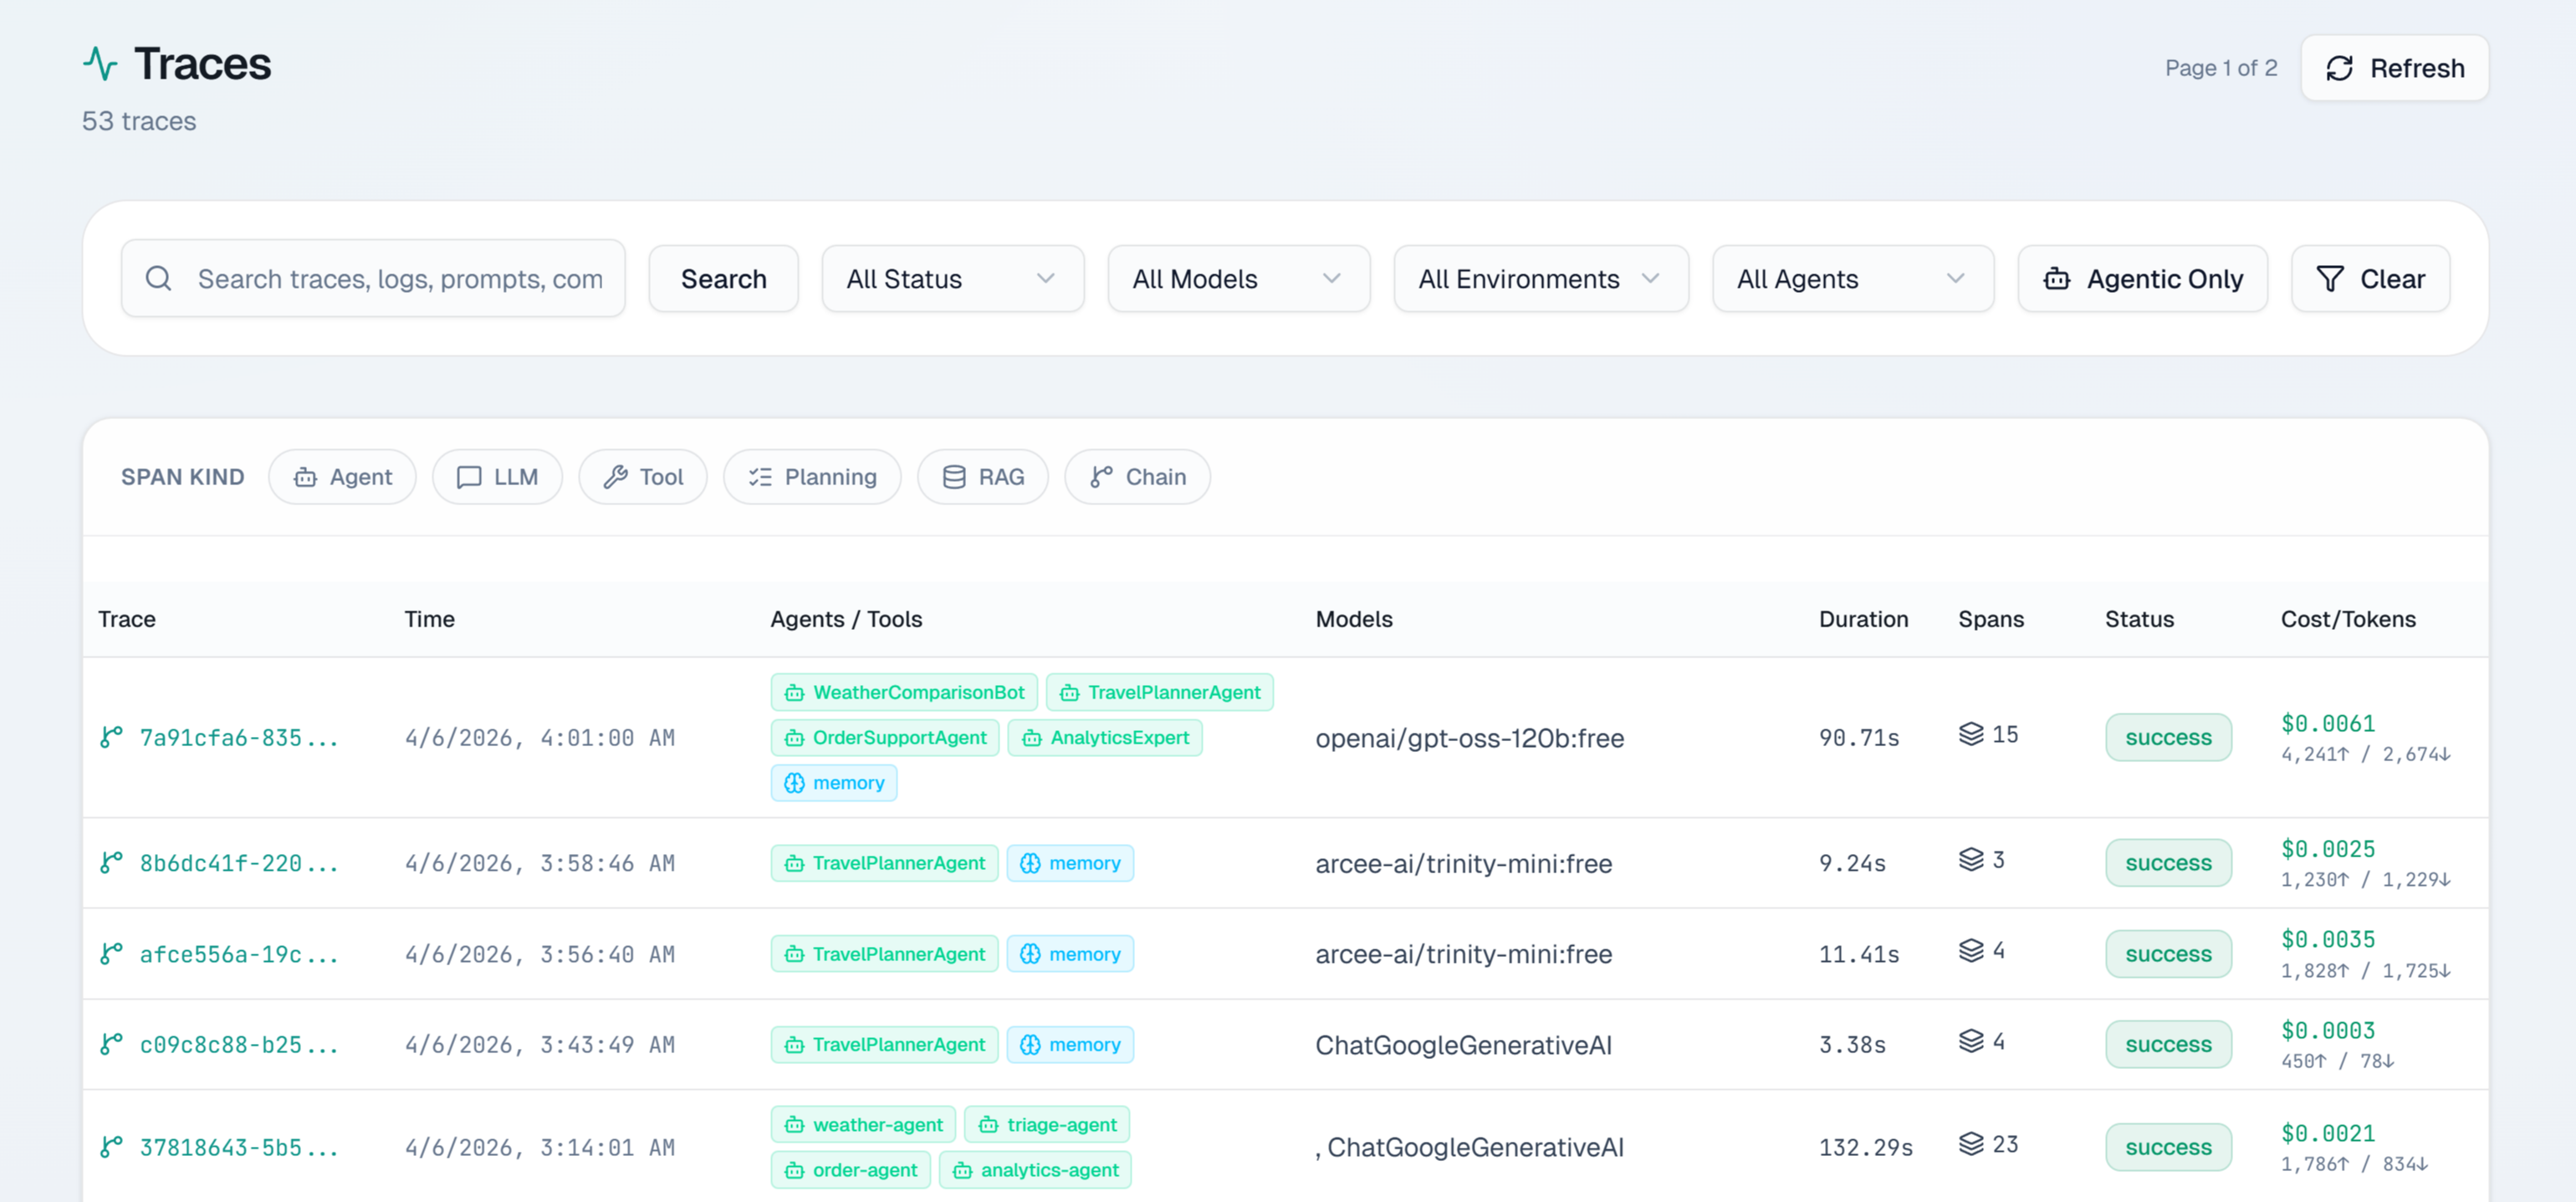Open the All Models dropdown
2576x1202 pixels.
1238,279
